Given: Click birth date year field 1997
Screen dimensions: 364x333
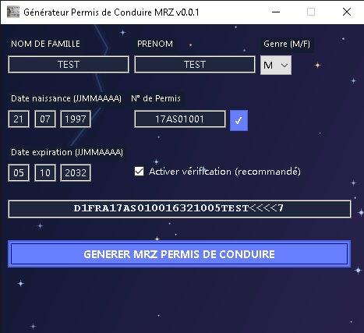Looking at the screenshot, I should [x=76, y=119].
